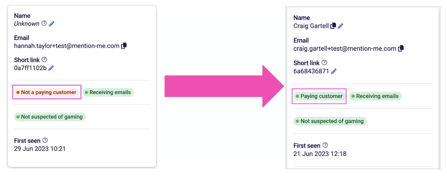Click the Receiving emails badge in the right card
447x176 pixels.
click(375, 96)
